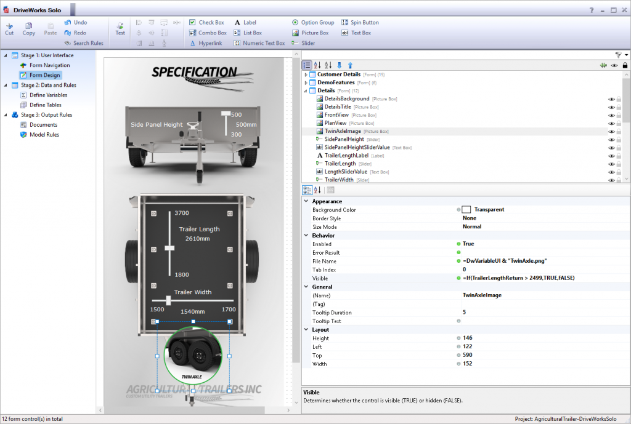Click the categorized list view icon in control tree toolbar
This screenshot has width=631, height=424.
coord(307,65)
